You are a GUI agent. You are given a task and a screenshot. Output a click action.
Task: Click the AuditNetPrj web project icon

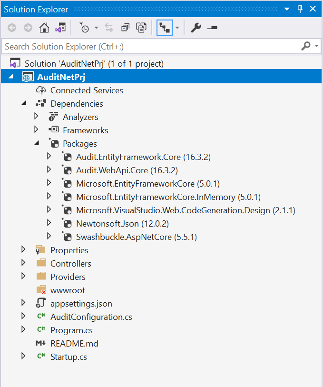click(x=28, y=77)
